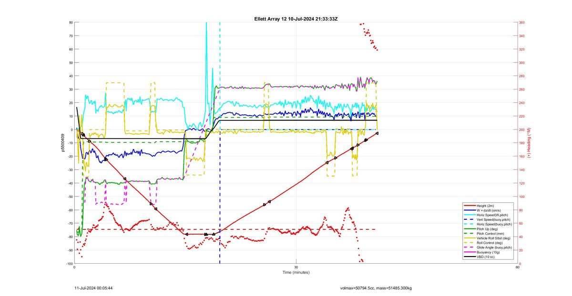Select 'Vehicle Roll Stbd (deg)' legend entry

click(x=494, y=238)
